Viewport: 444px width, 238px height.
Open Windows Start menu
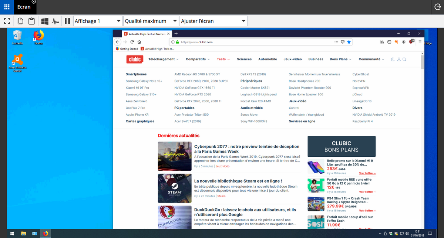pos(12,234)
